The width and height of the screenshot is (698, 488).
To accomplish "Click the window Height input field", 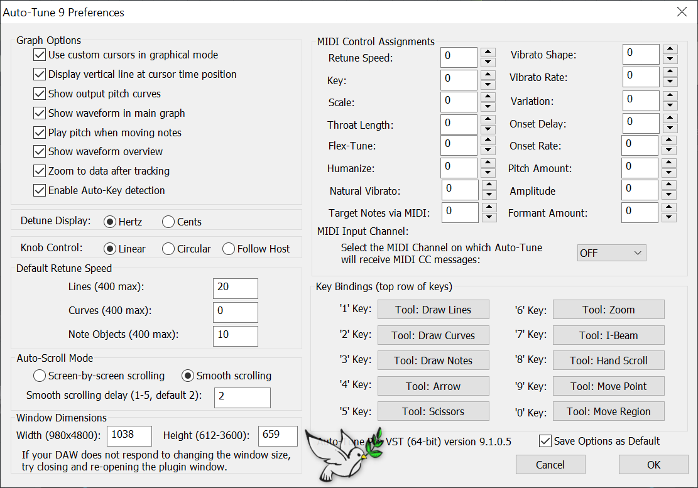I will (278, 436).
